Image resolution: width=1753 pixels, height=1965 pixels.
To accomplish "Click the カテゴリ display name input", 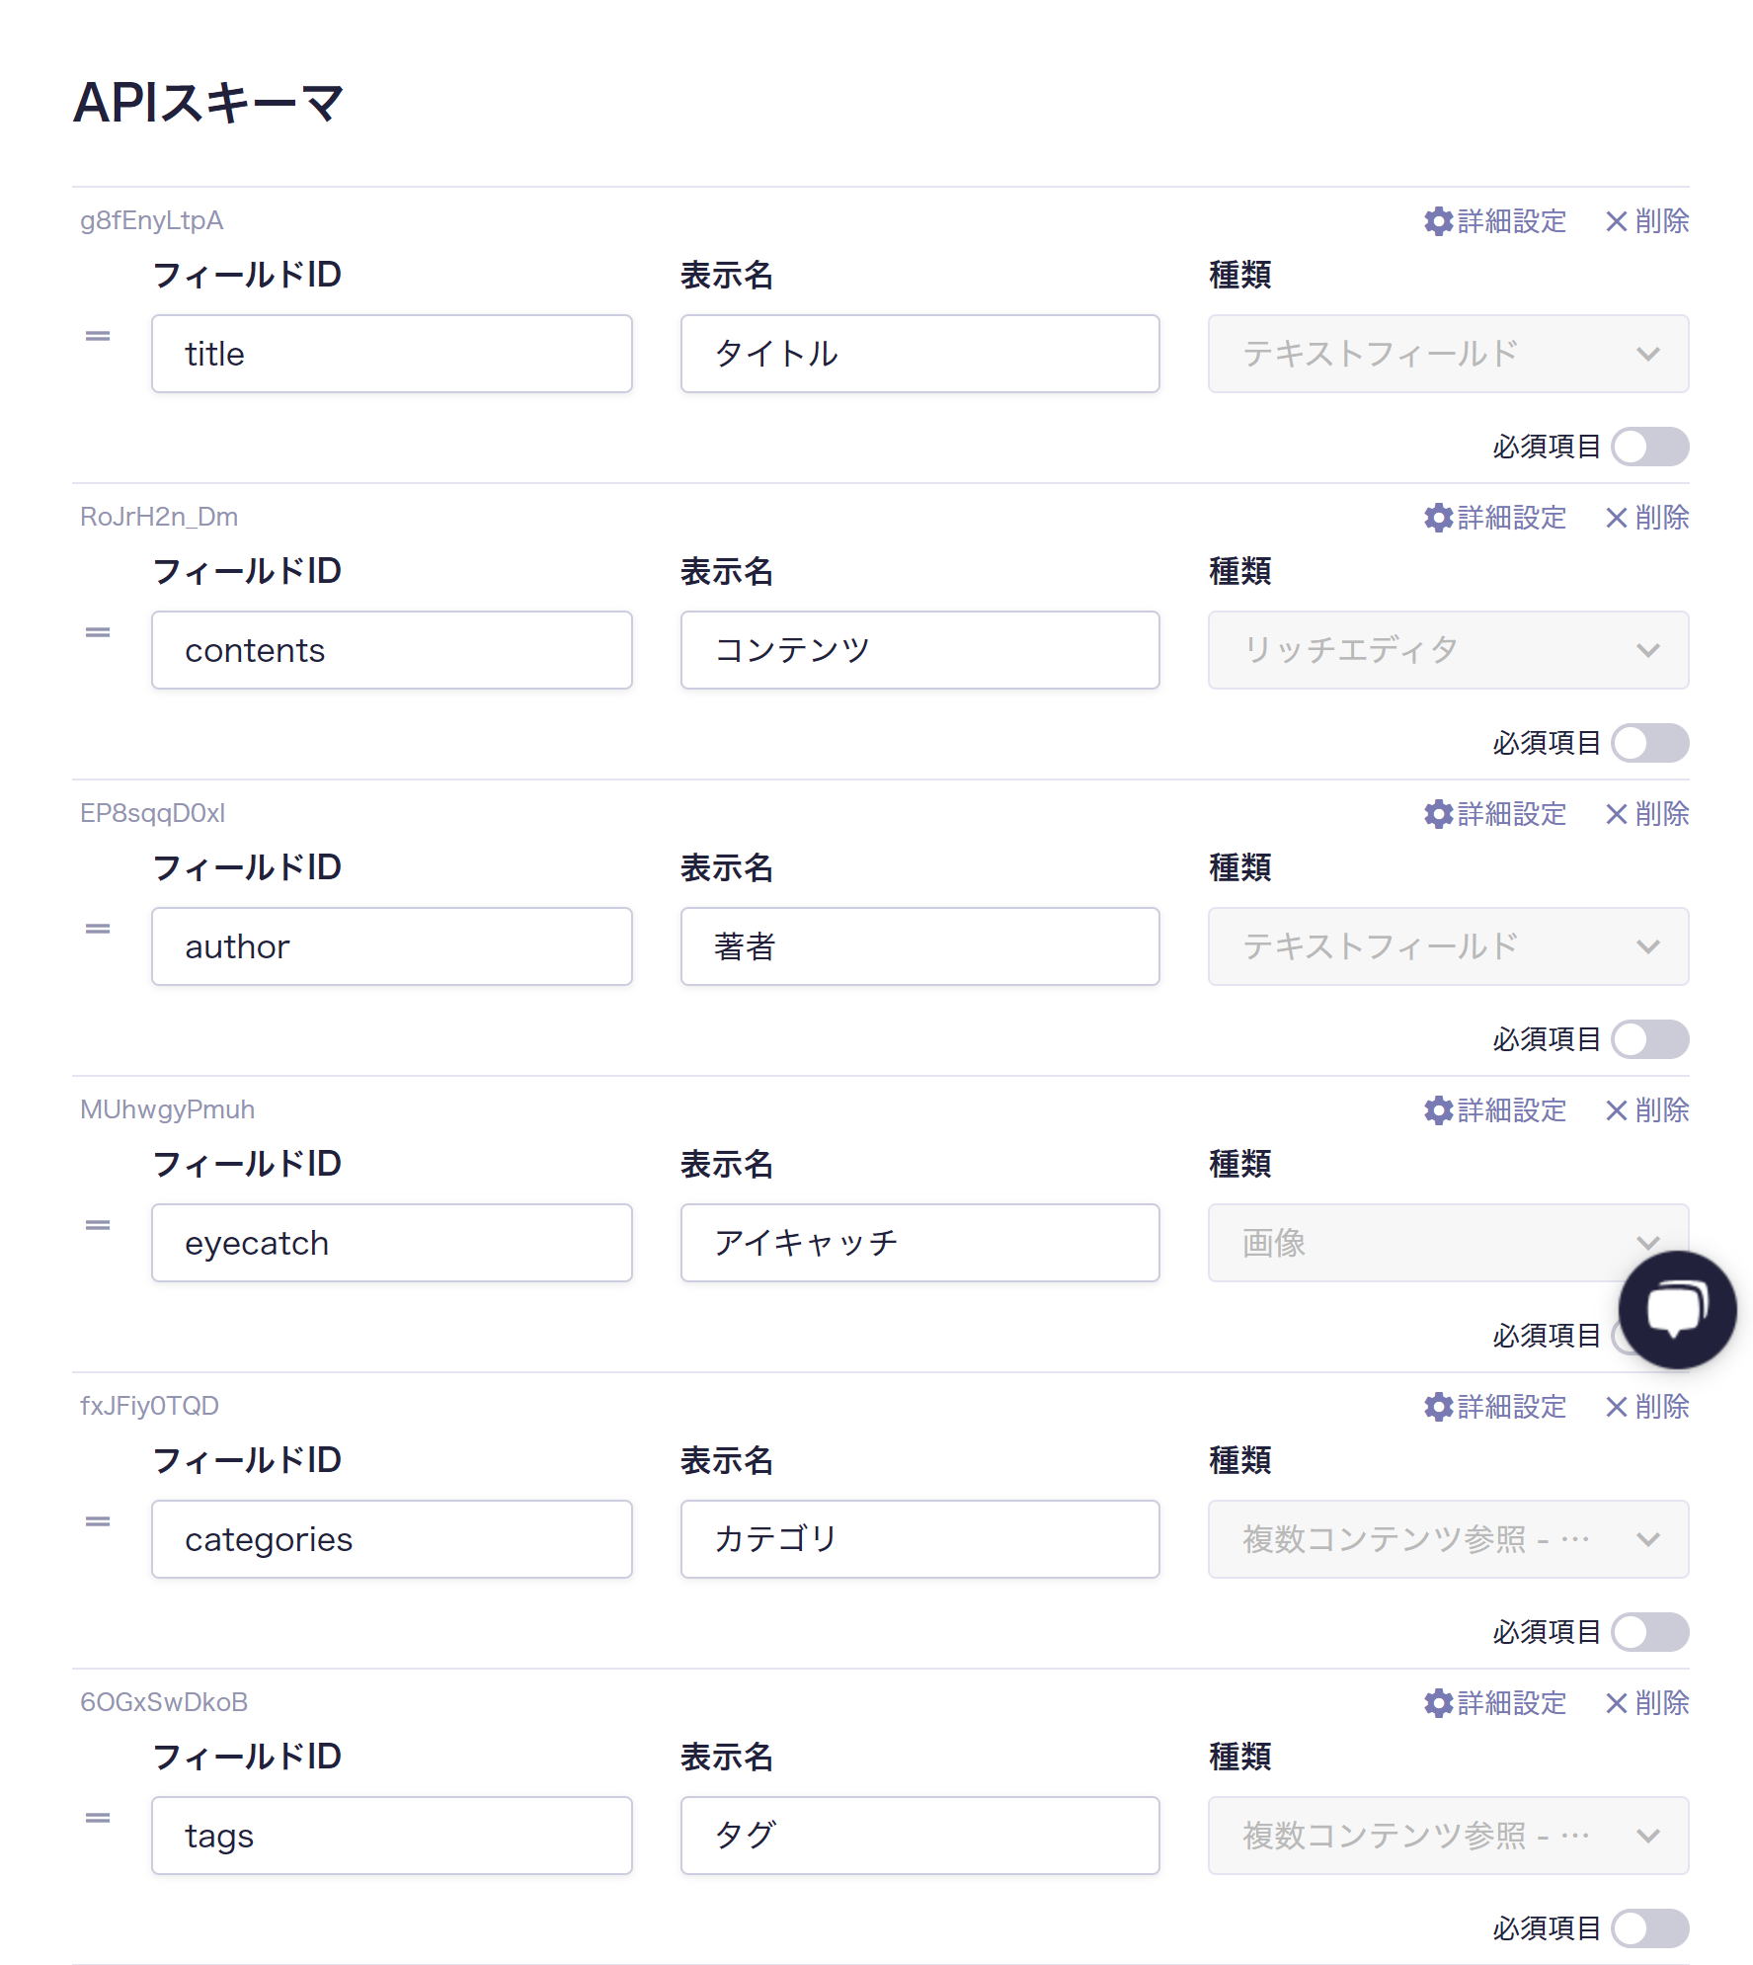I will 919,1539.
